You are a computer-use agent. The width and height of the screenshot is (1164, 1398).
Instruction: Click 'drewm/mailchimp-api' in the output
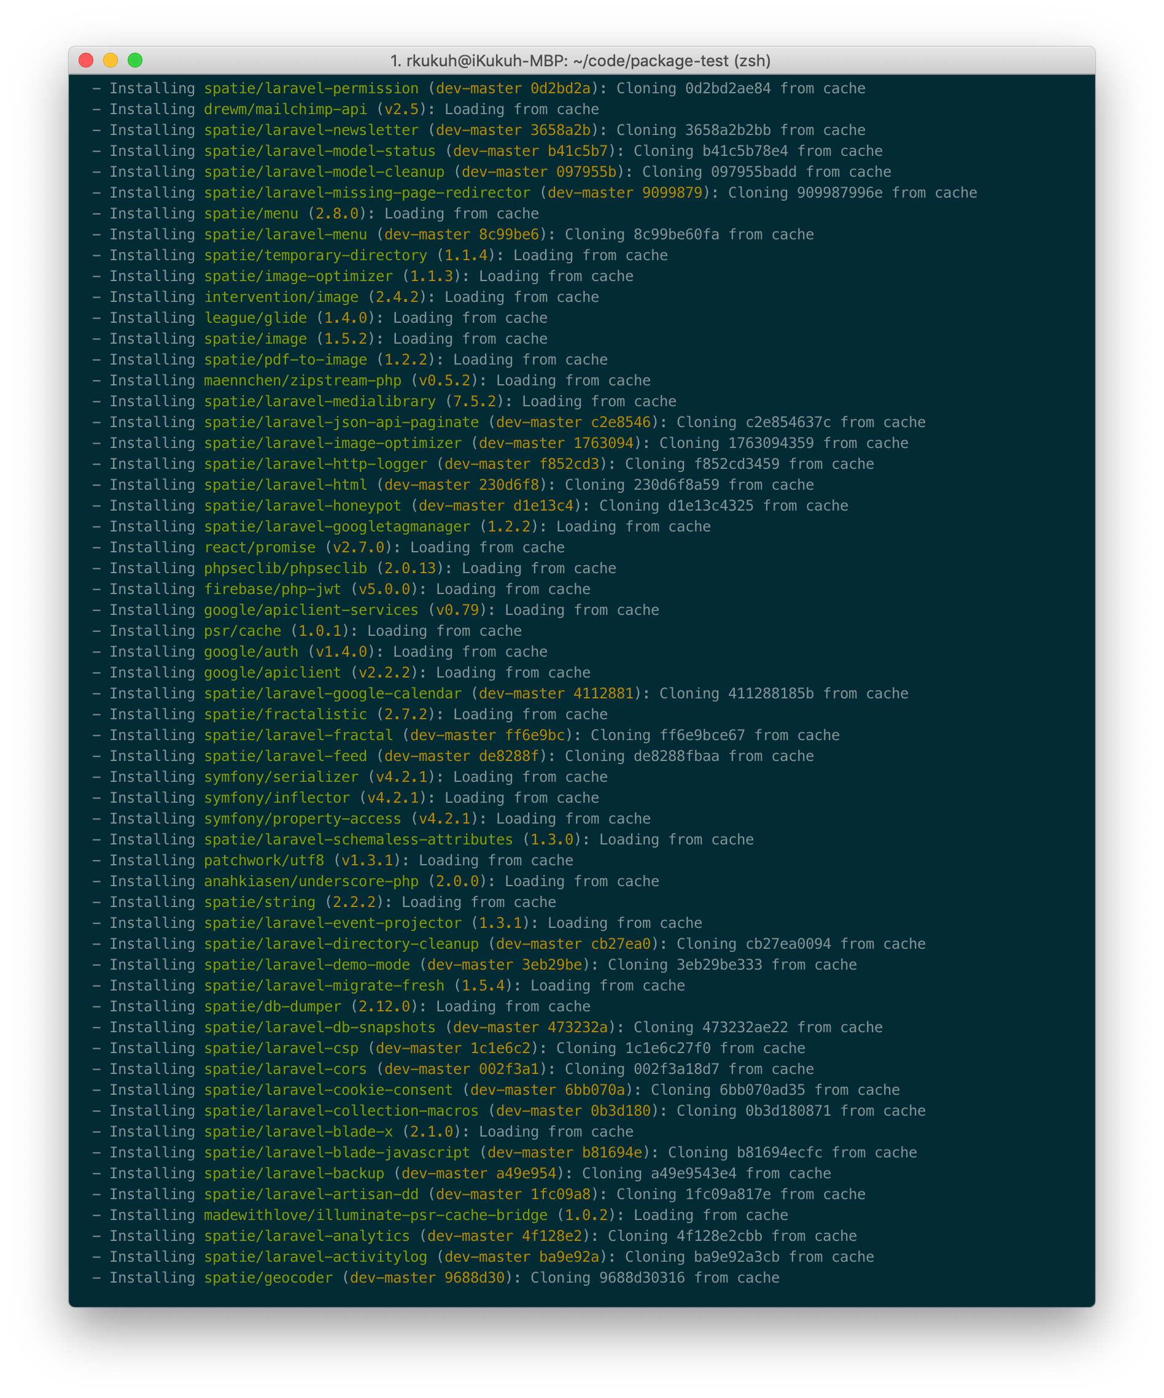(285, 109)
